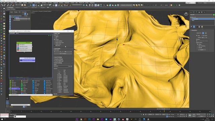The height and width of the screenshot is (121, 215).
Task: Open the Customize menu in Scene Explorer
Action: 24,12
